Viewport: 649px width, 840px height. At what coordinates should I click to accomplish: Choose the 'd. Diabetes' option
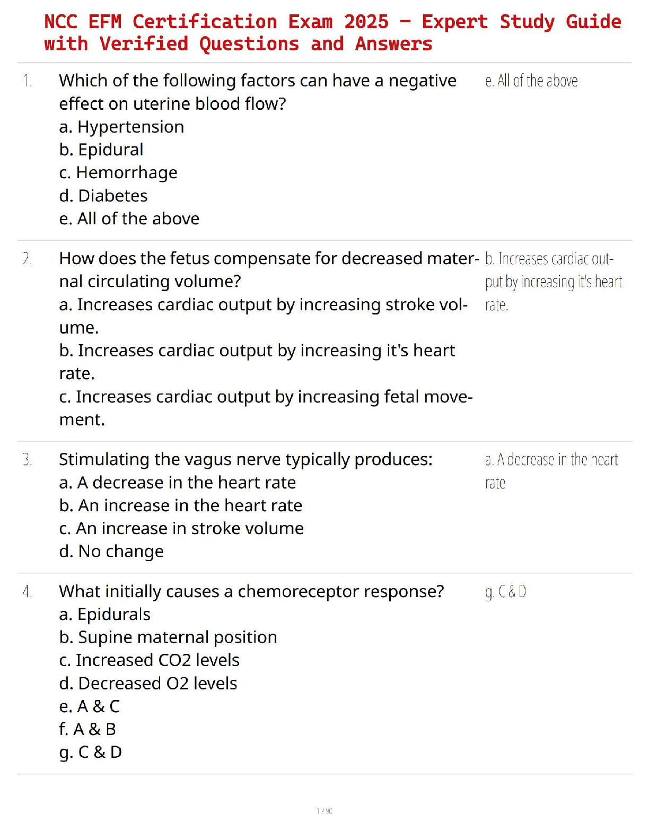pos(103,196)
